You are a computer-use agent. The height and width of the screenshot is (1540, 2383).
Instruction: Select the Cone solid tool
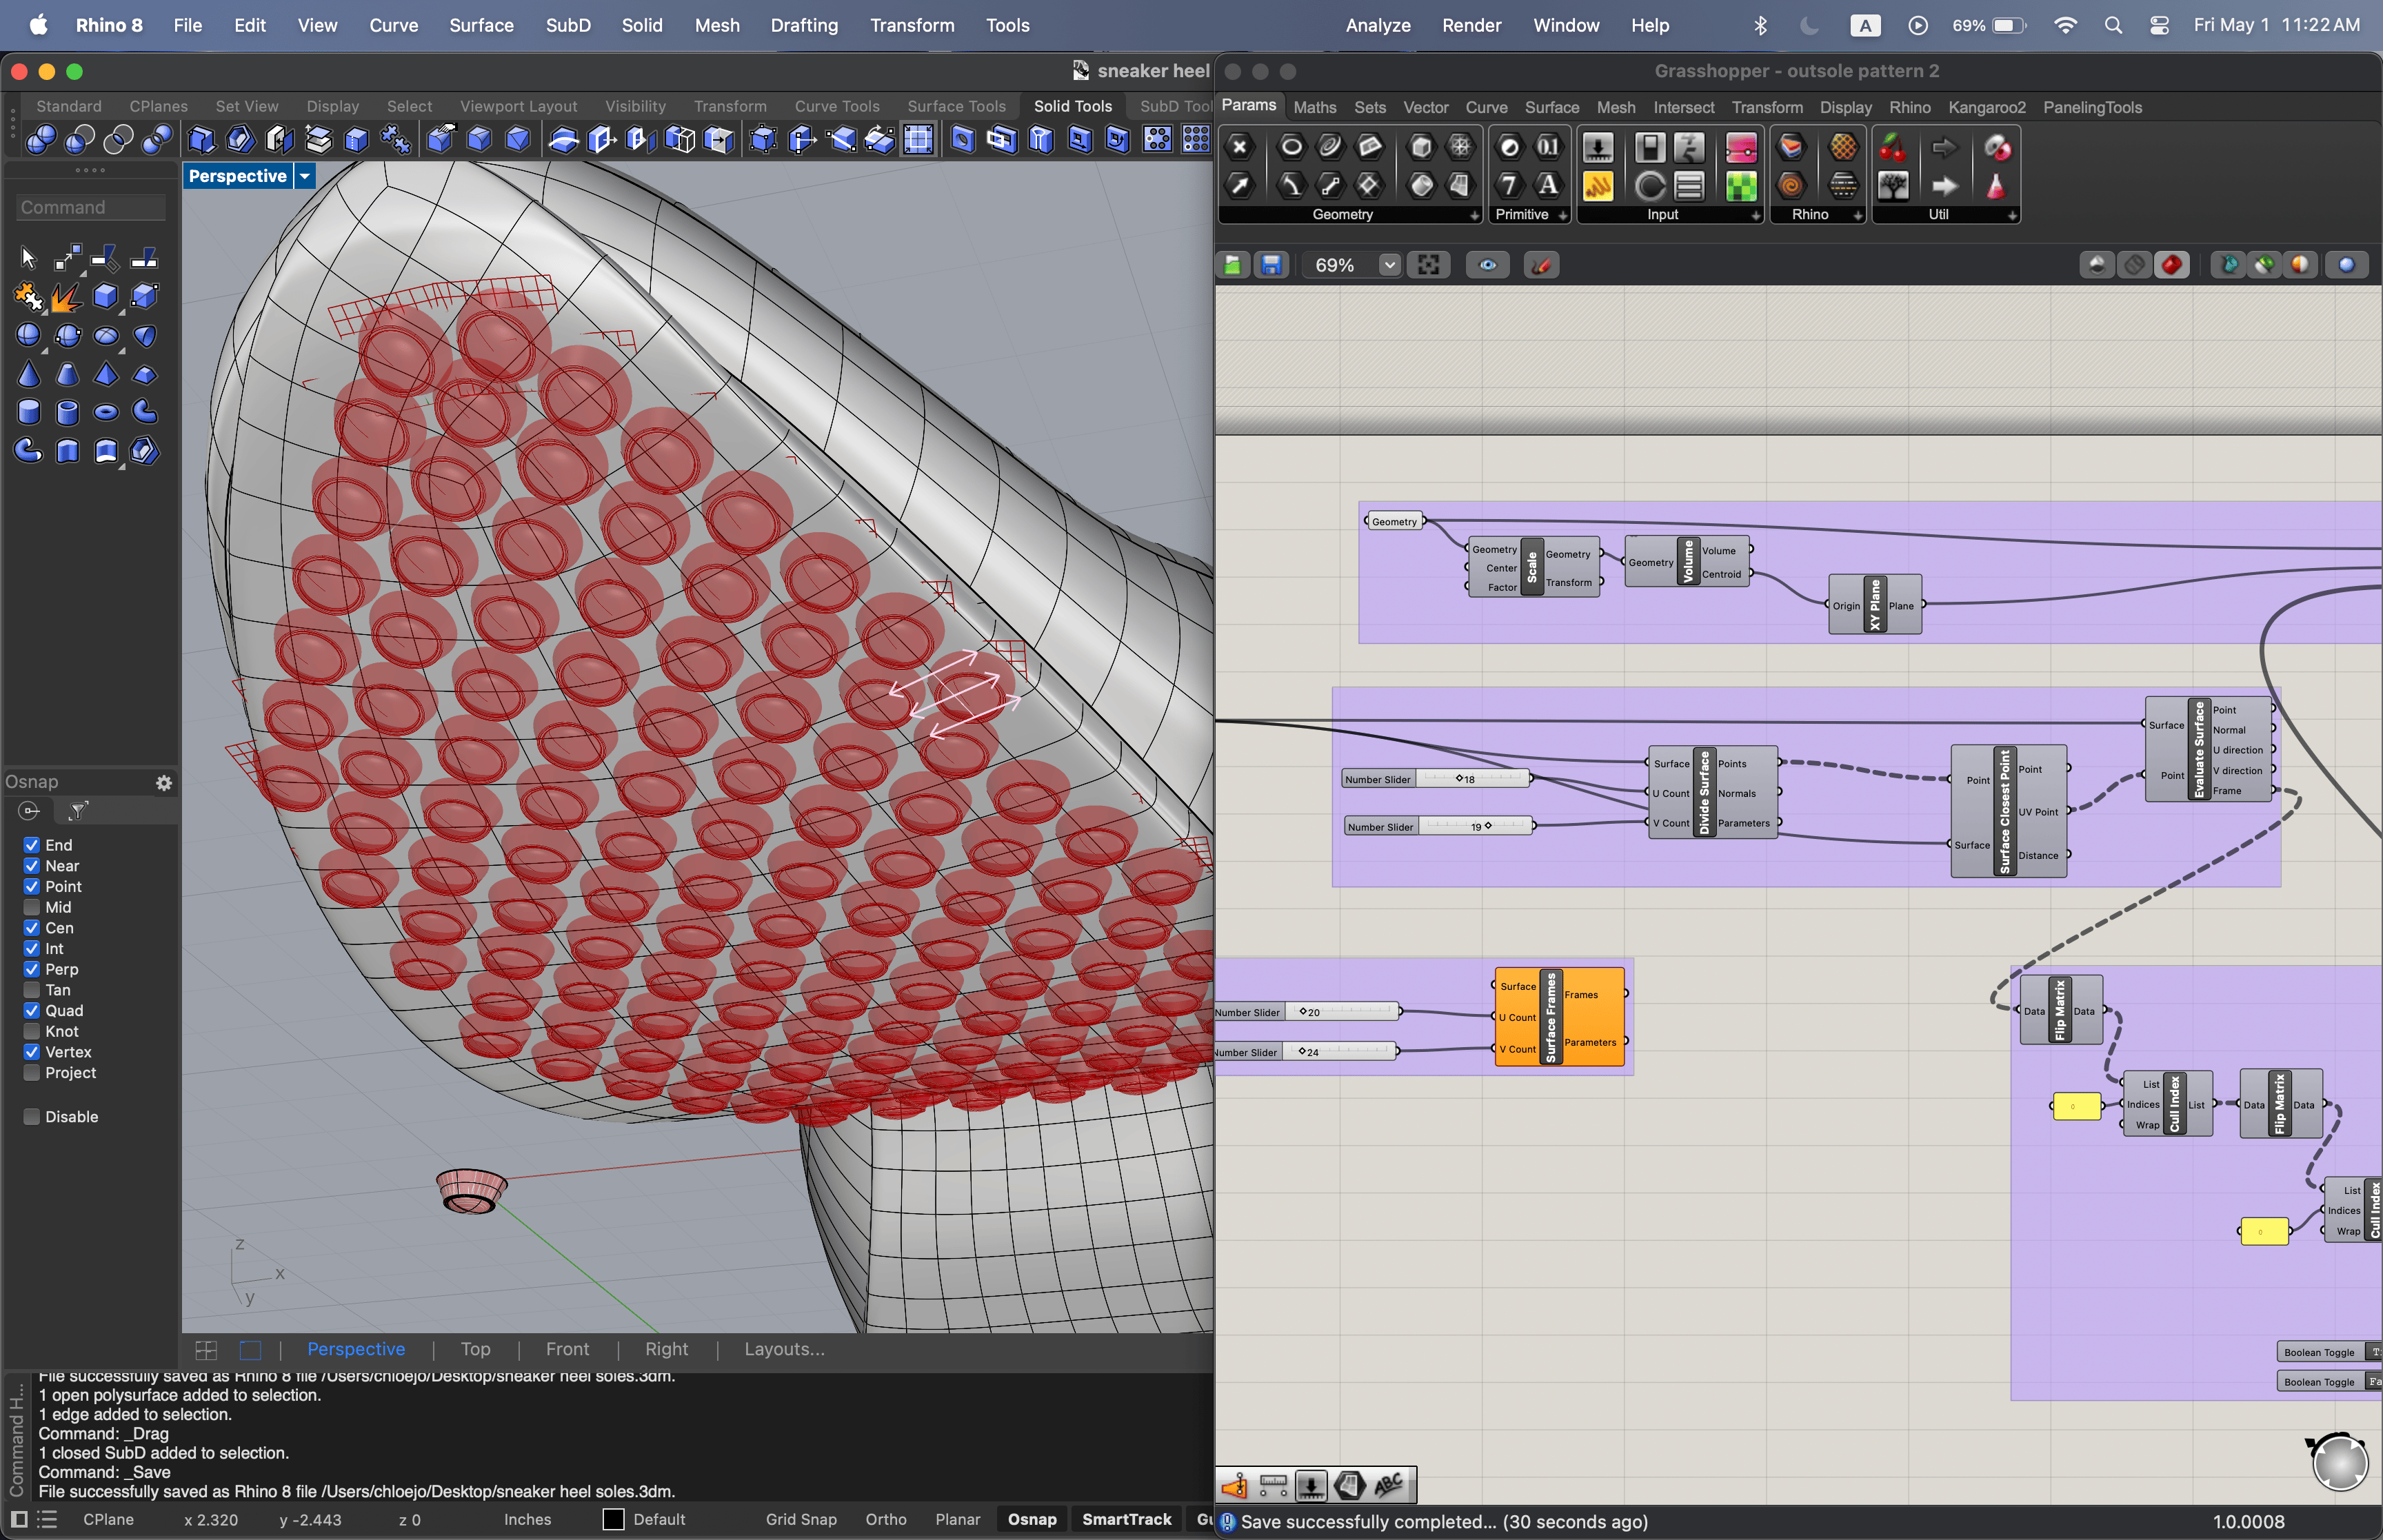coord(28,374)
